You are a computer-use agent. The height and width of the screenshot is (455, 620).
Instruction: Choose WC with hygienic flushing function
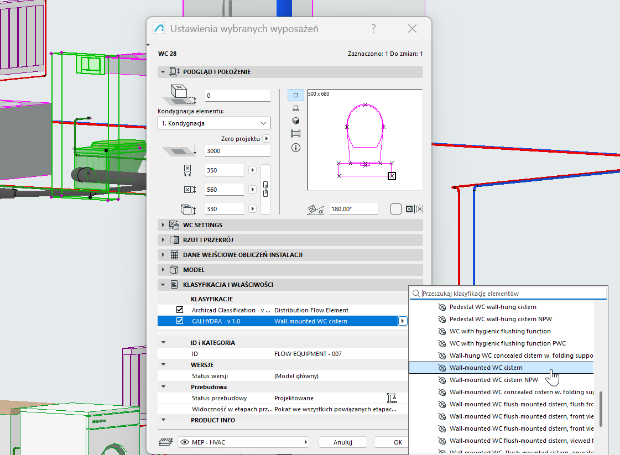(500, 331)
